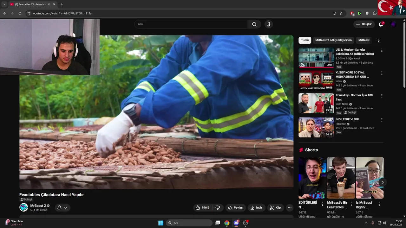Click the Dublajlı badge under title
The width and height of the screenshot is (406, 228).
(x=26, y=199)
